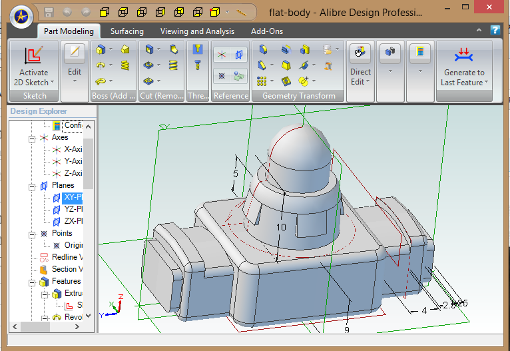Select the Extrude Boss tool
This screenshot has height=351, width=510.
[x=101, y=49]
